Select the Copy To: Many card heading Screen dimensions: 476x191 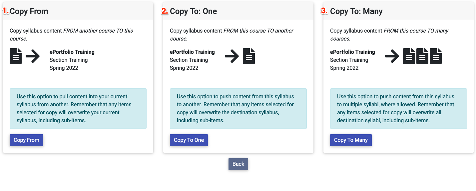[x=356, y=11]
